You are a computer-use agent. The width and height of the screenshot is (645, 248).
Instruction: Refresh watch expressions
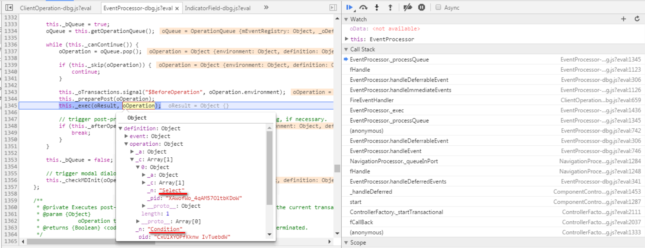pos(637,19)
